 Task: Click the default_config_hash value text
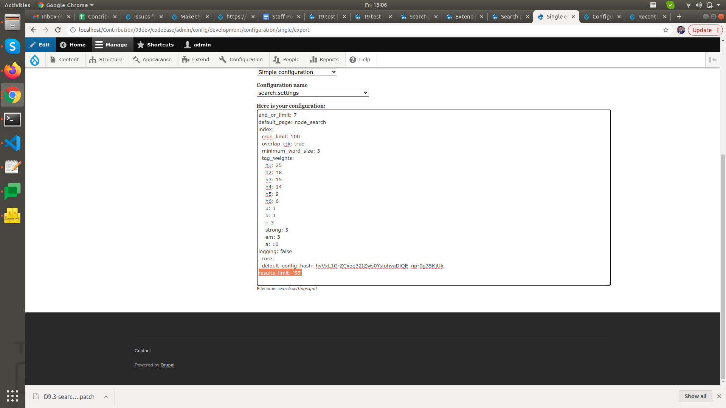(x=379, y=266)
